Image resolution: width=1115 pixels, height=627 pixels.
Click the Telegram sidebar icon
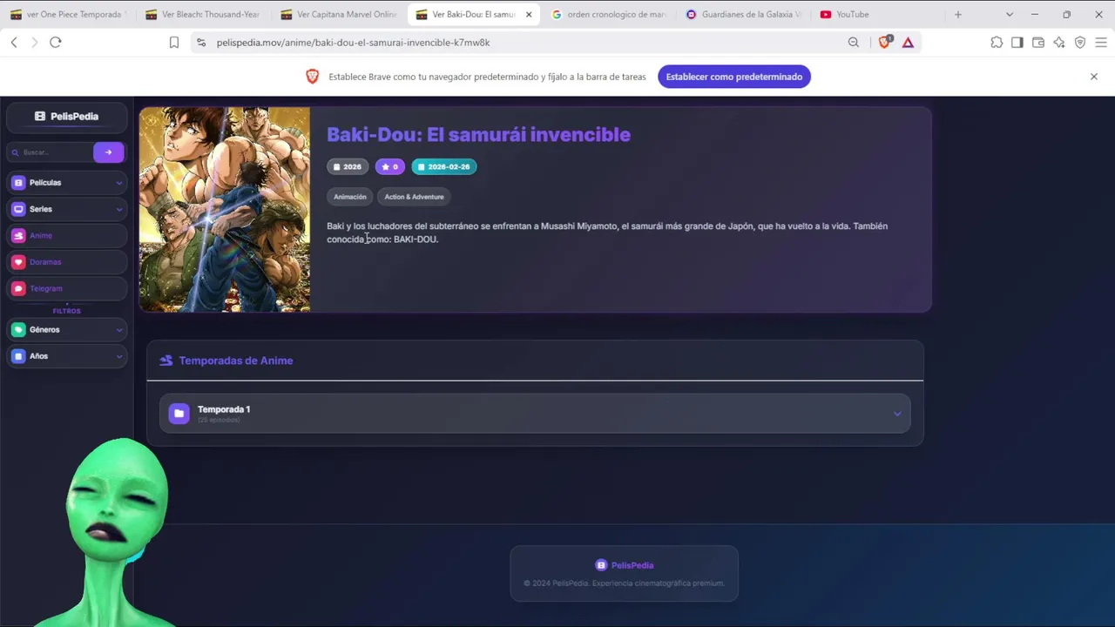pyautogui.click(x=18, y=288)
